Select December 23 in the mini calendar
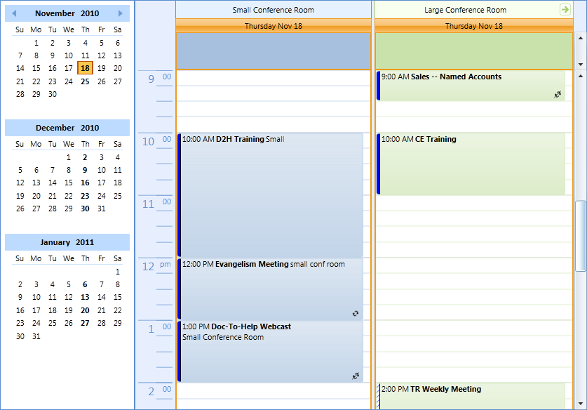Image resolution: width=587 pixels, height=410 pixels. [x=85, y=196]
